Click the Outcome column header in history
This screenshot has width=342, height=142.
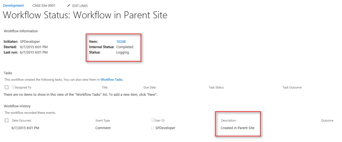327,120
